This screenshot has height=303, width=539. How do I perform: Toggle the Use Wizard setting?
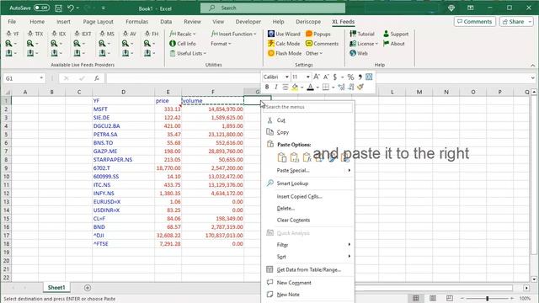point(284,34)
